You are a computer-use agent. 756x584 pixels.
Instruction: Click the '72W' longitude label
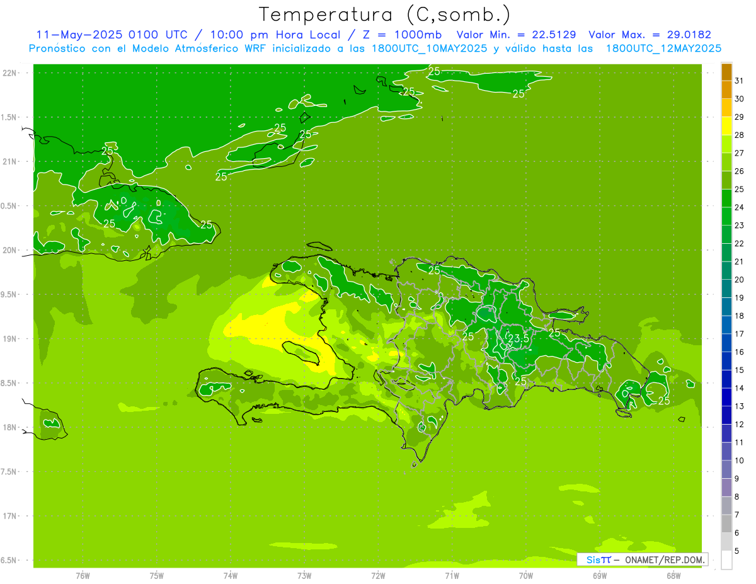378,576
